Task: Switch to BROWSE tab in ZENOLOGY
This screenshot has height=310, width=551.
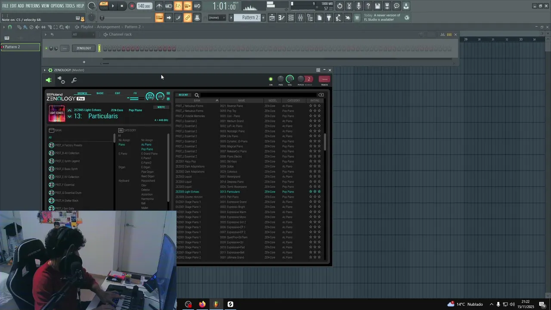Action: (x=82, y=93)
